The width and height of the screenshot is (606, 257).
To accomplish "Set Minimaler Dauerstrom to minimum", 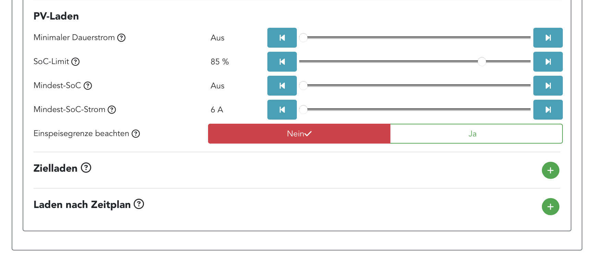I will pyautogui.click(x=282, y=38).
